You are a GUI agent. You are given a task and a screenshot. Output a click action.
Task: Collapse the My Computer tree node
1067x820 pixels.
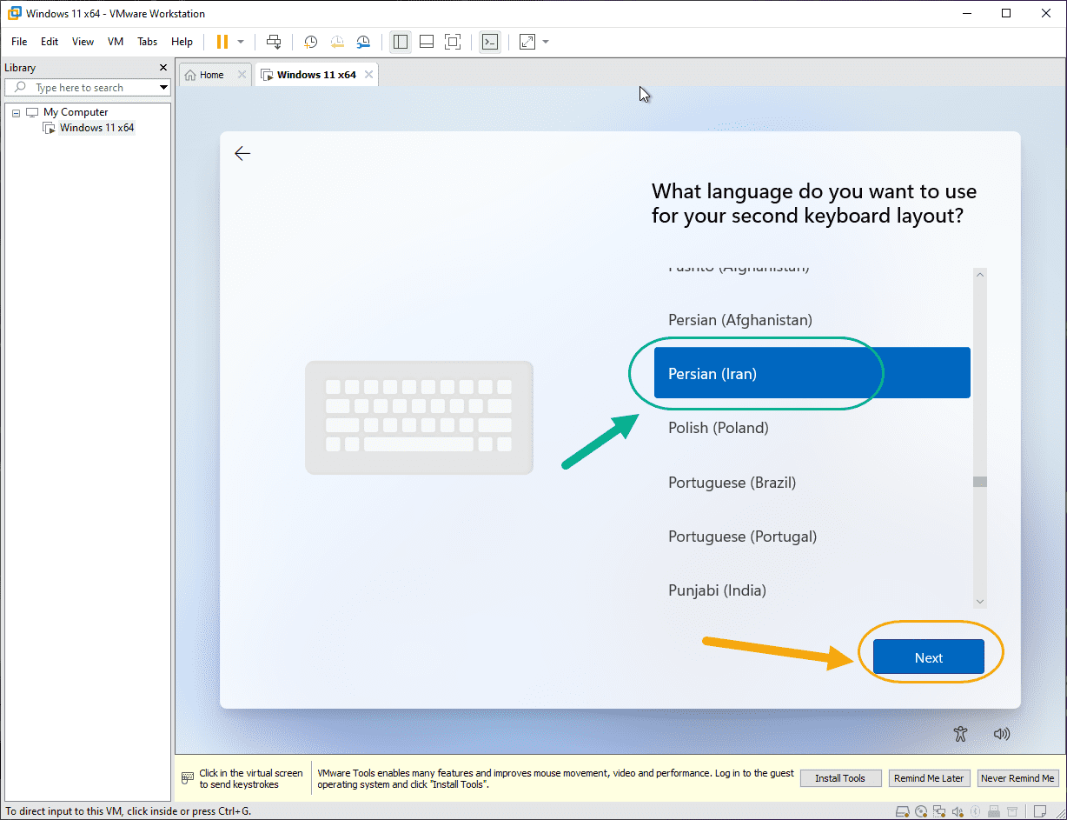click(16, 113)
